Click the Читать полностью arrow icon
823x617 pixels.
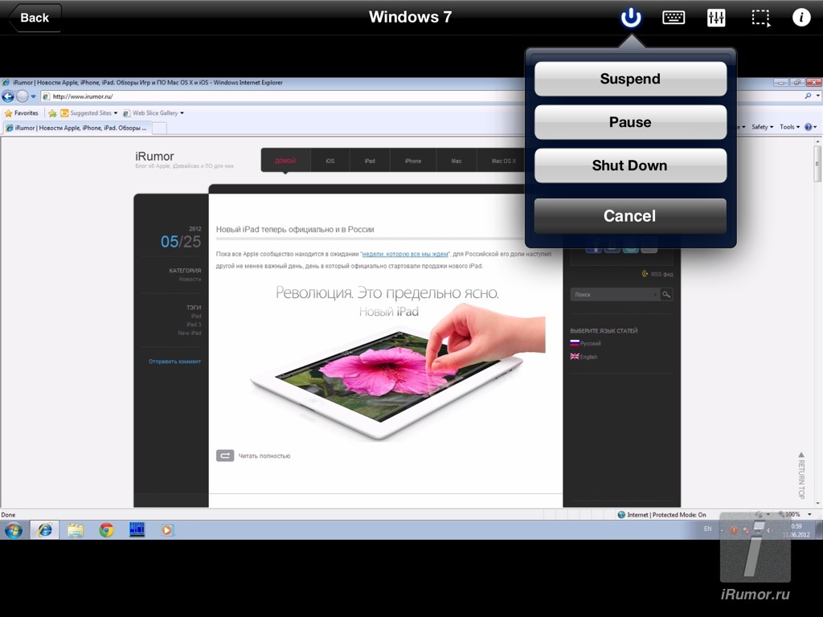225,456
